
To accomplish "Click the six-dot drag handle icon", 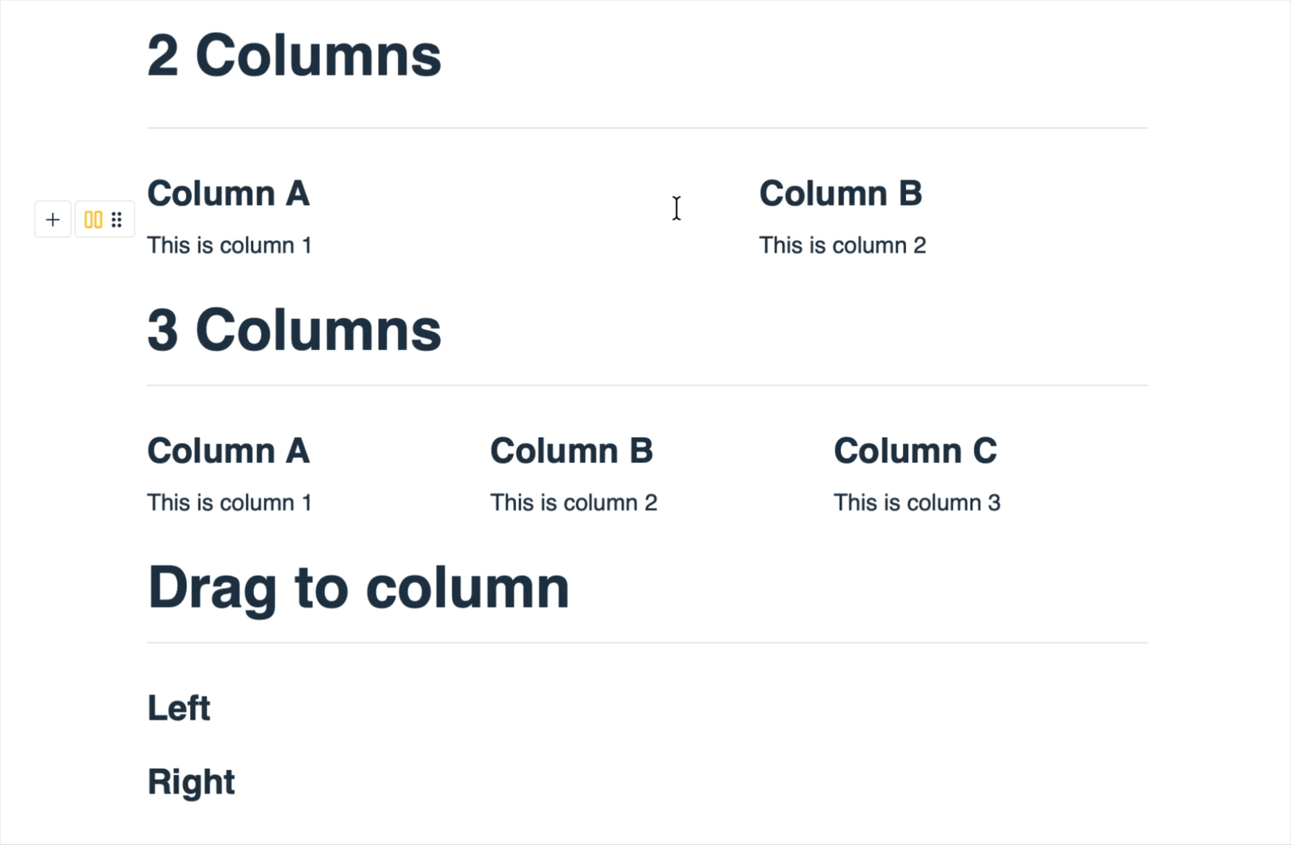I will click(117, 219).
